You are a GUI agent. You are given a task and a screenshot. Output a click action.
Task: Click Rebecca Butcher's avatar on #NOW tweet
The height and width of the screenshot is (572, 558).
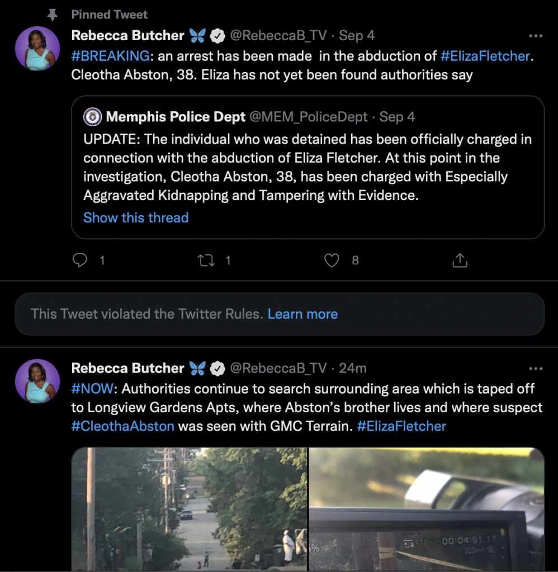pyautogui.click(x=37, y=381)
